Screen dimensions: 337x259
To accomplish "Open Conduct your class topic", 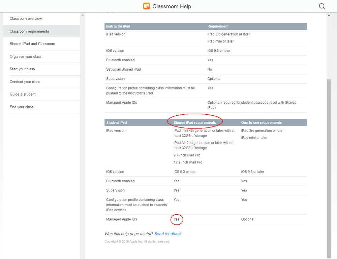I will click(x=25, y=82).
